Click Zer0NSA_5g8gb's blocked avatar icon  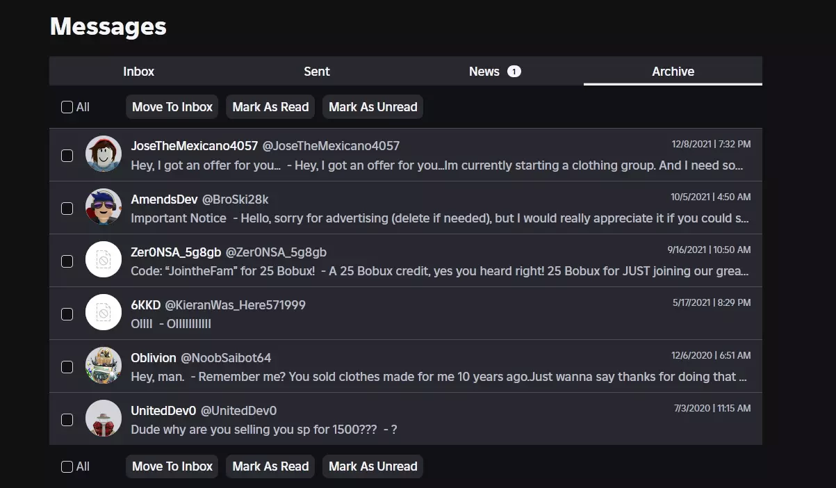tap(104, 260)
